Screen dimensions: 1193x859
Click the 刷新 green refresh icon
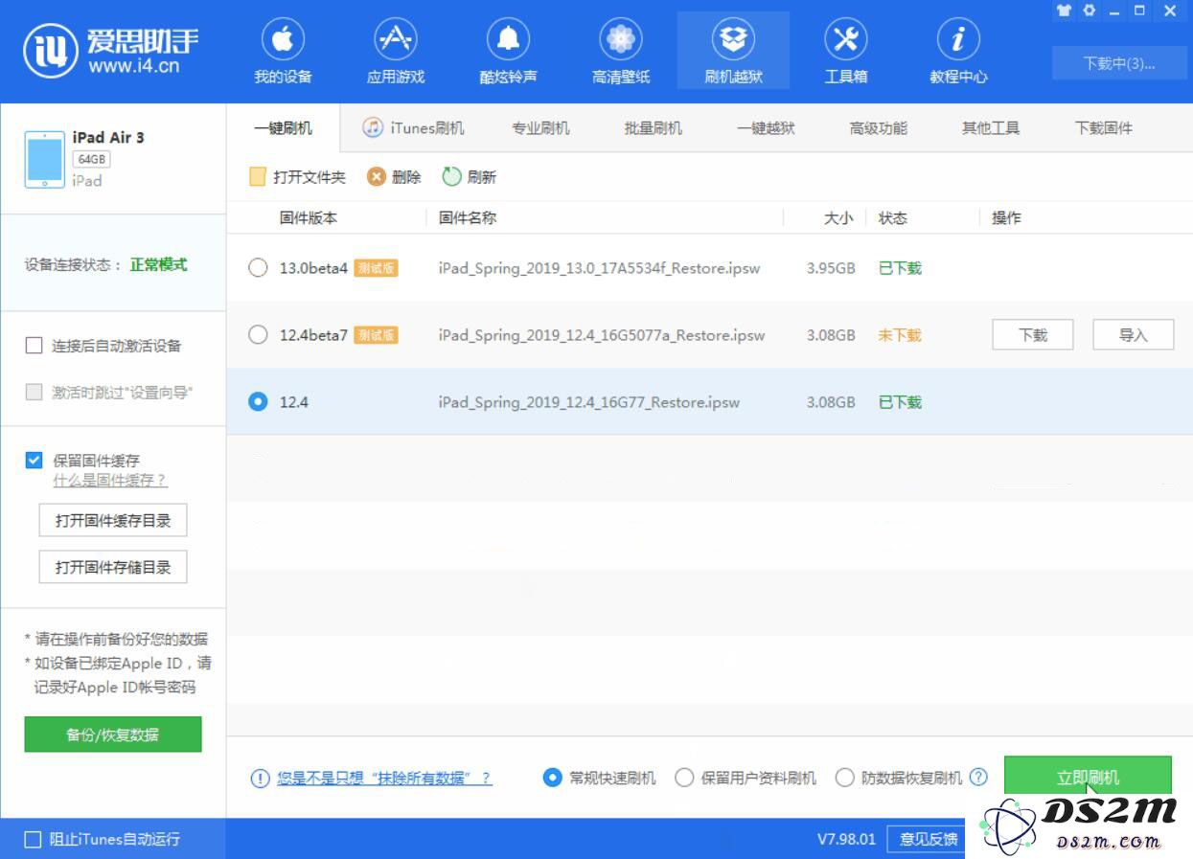click(x=451, y=177)
